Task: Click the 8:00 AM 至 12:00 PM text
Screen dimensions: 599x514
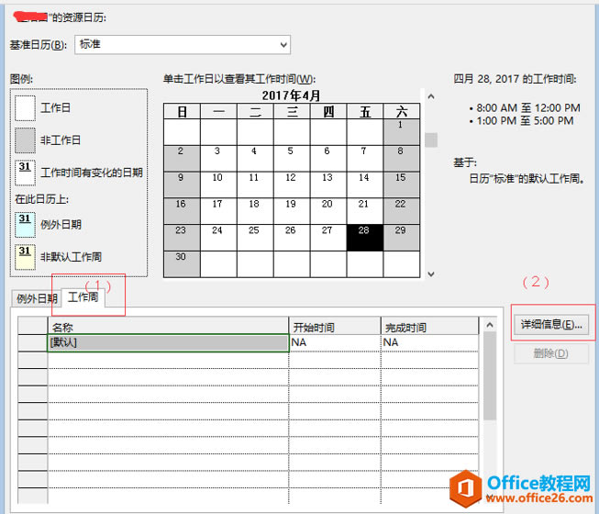Action: 528,108
